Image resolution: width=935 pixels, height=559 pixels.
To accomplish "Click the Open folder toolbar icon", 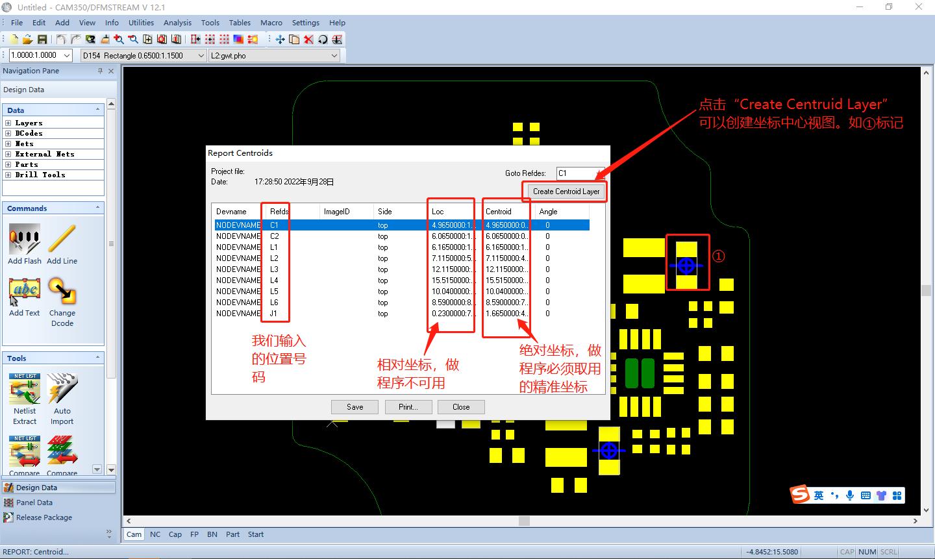I will [x=27, y=40].
